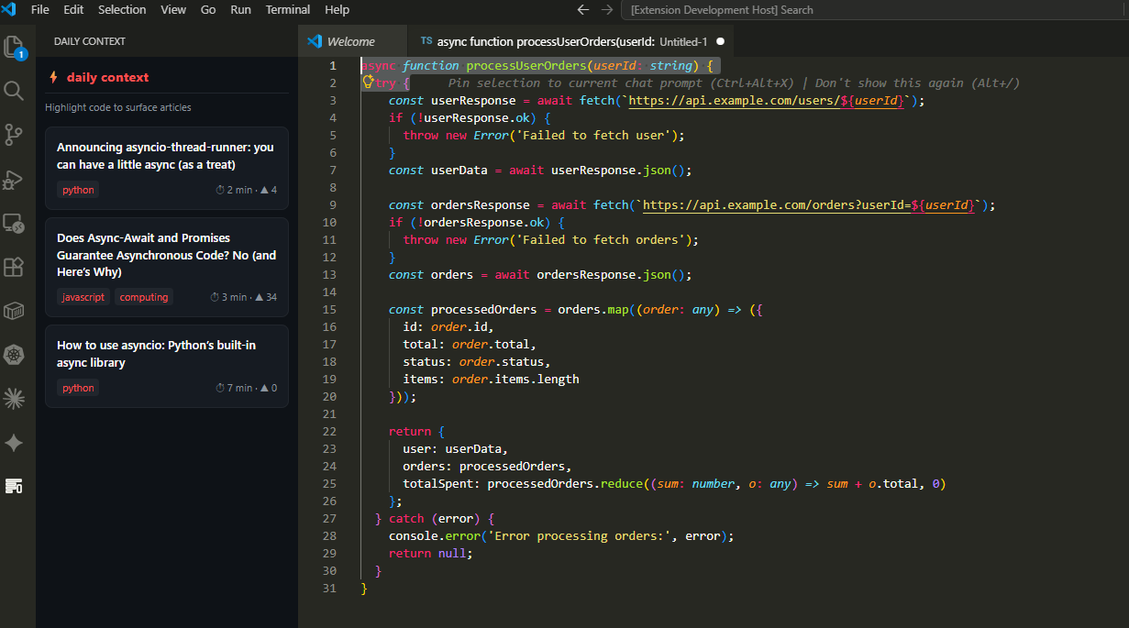Switch to the Welcome tab
The width and height of the screenshot is (1129, 628).
click(x=352, y=41)
